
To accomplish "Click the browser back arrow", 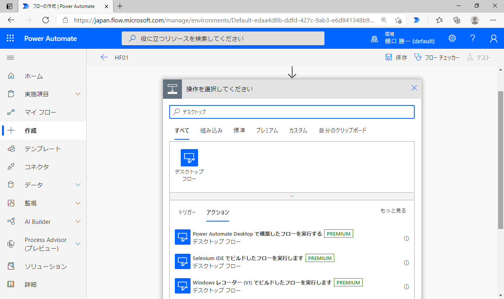I will [11, 20].
